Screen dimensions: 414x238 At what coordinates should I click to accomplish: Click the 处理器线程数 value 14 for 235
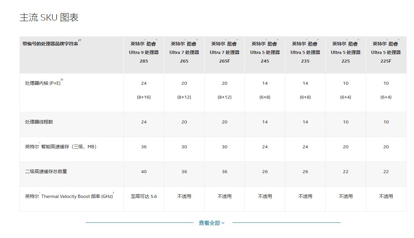[305, 122]
